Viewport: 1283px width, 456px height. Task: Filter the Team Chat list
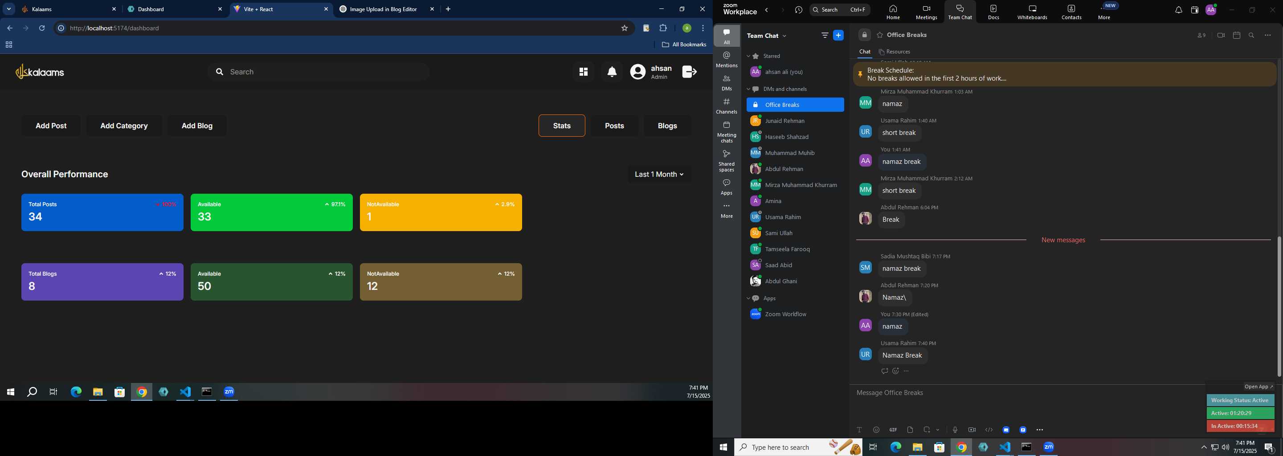click(825, 35)
